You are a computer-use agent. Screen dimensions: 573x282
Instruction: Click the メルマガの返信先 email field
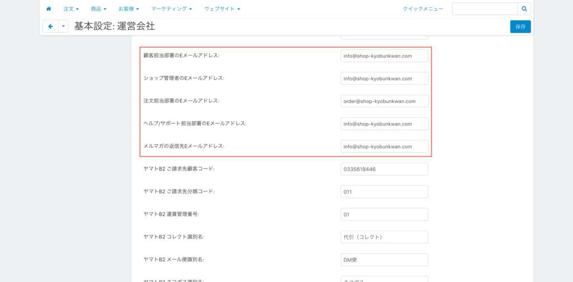(x=384, y=147)
